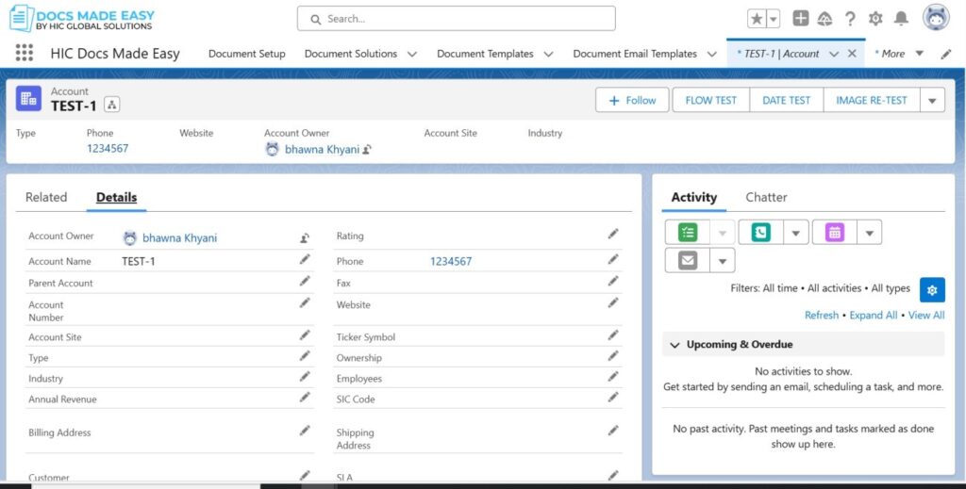View the account hierarchy icon
This screenshot has width=966, height=489.
pyautogui.click(x=111, y=105)
